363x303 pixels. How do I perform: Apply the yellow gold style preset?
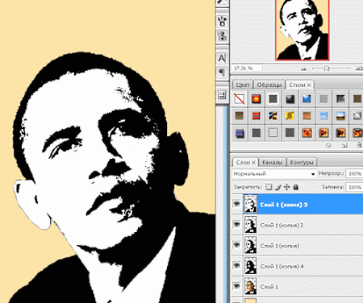290,116
